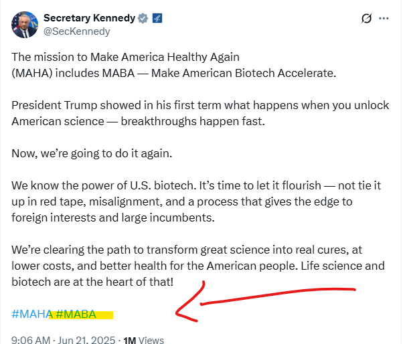Open the highlighted #MABA hashtag
The width and height of the screenshot is (407, 344).
tap(76, 314)
